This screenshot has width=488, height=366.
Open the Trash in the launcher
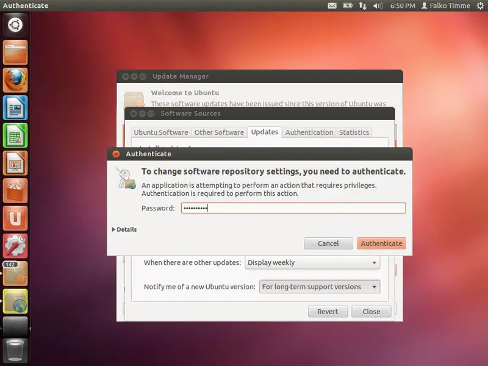(15, 351)
